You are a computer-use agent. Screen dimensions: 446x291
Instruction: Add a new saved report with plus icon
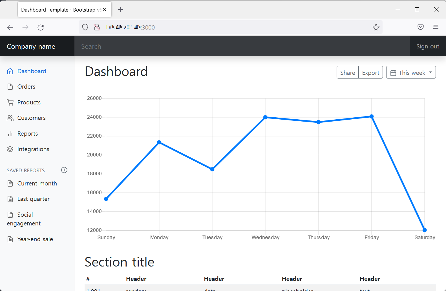pyautogui.click(x=64, y=170)
